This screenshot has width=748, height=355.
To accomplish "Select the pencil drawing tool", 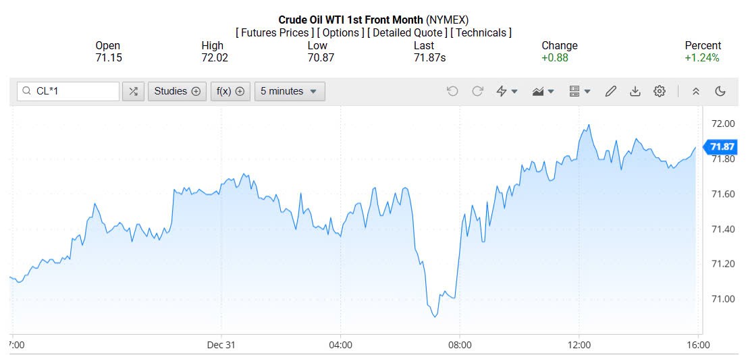I will click(610, 91).
